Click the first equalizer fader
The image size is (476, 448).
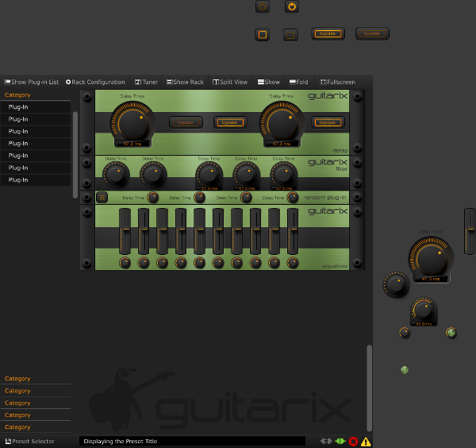coord(125,231)
